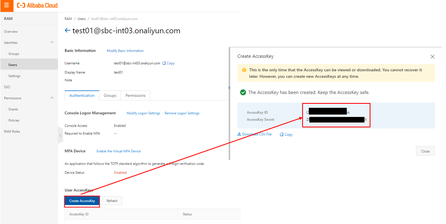
Task: Click the page title test01@sbc-int03.onaliyun.com
Action: point(126,30)
